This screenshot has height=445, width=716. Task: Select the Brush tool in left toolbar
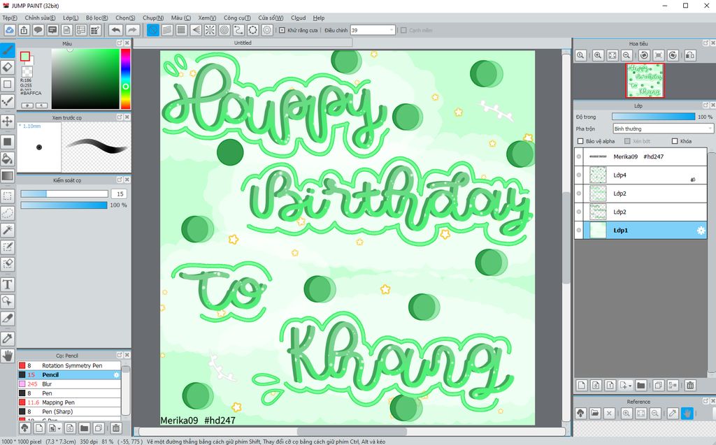pyautogui.click(x=7, y=50)
